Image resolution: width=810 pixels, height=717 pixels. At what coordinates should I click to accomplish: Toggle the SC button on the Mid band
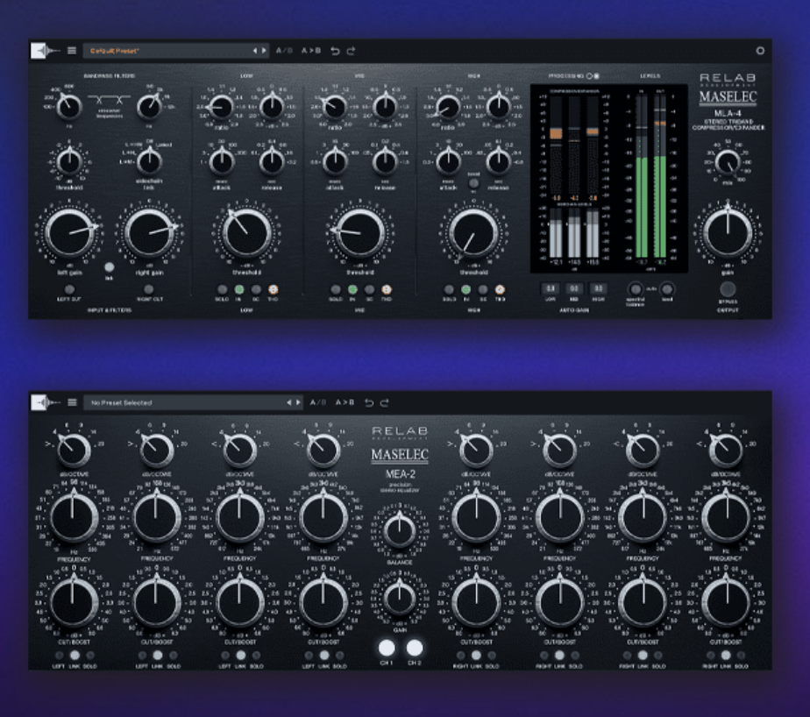(369, 290)
